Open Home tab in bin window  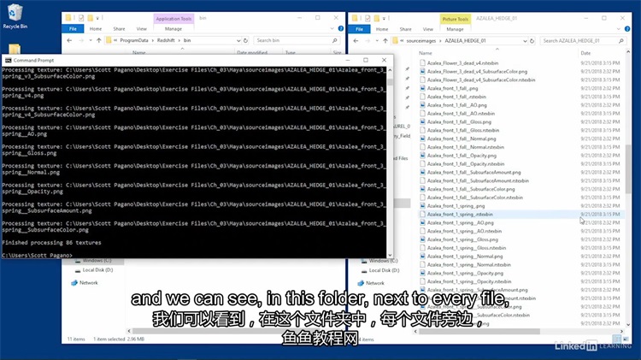pos(96,28)
